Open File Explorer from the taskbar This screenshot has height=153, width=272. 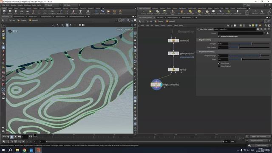pos(17,150)
